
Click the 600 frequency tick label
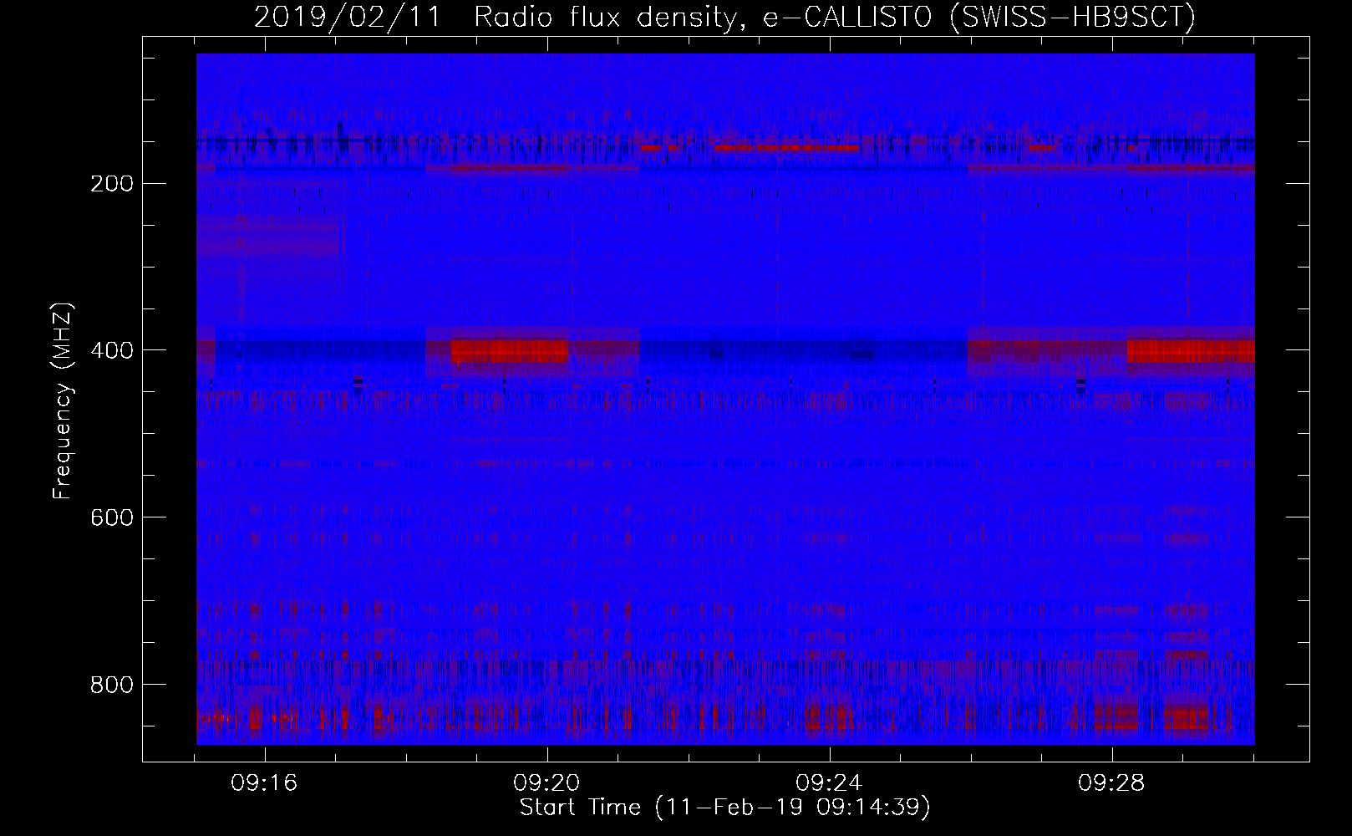pyautogui.click(x=112, y=517)
